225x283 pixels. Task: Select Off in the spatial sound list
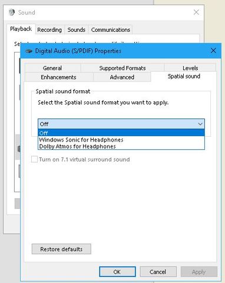point(121,133)
